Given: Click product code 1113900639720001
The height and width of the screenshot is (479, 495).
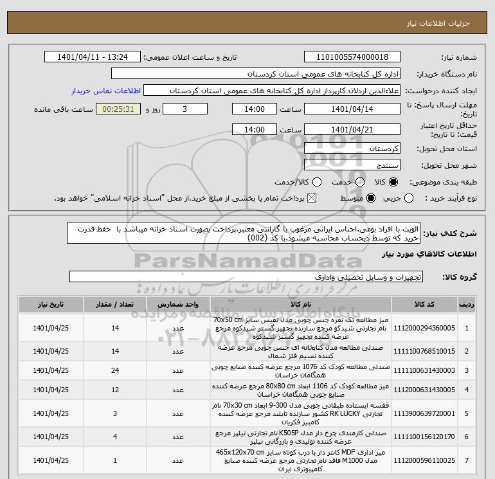Looking at the screenshot, I should click(x=424, y=413).
